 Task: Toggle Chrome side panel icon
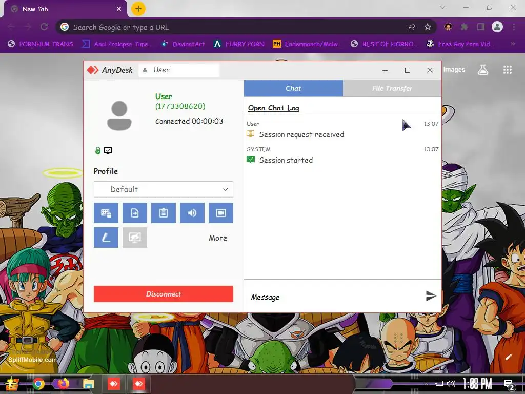481,27
